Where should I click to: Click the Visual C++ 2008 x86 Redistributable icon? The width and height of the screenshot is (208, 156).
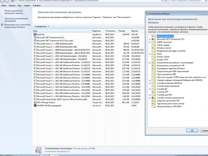[x=35, y=53]
